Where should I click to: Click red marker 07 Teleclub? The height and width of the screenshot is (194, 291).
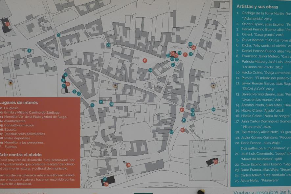pos(68,84)
